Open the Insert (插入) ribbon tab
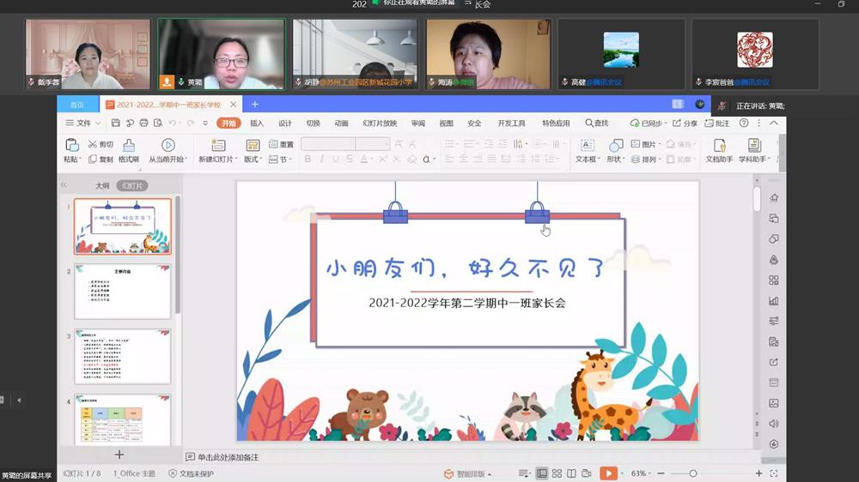This screenshot has width=859, height=482. (x=257, y=124)
